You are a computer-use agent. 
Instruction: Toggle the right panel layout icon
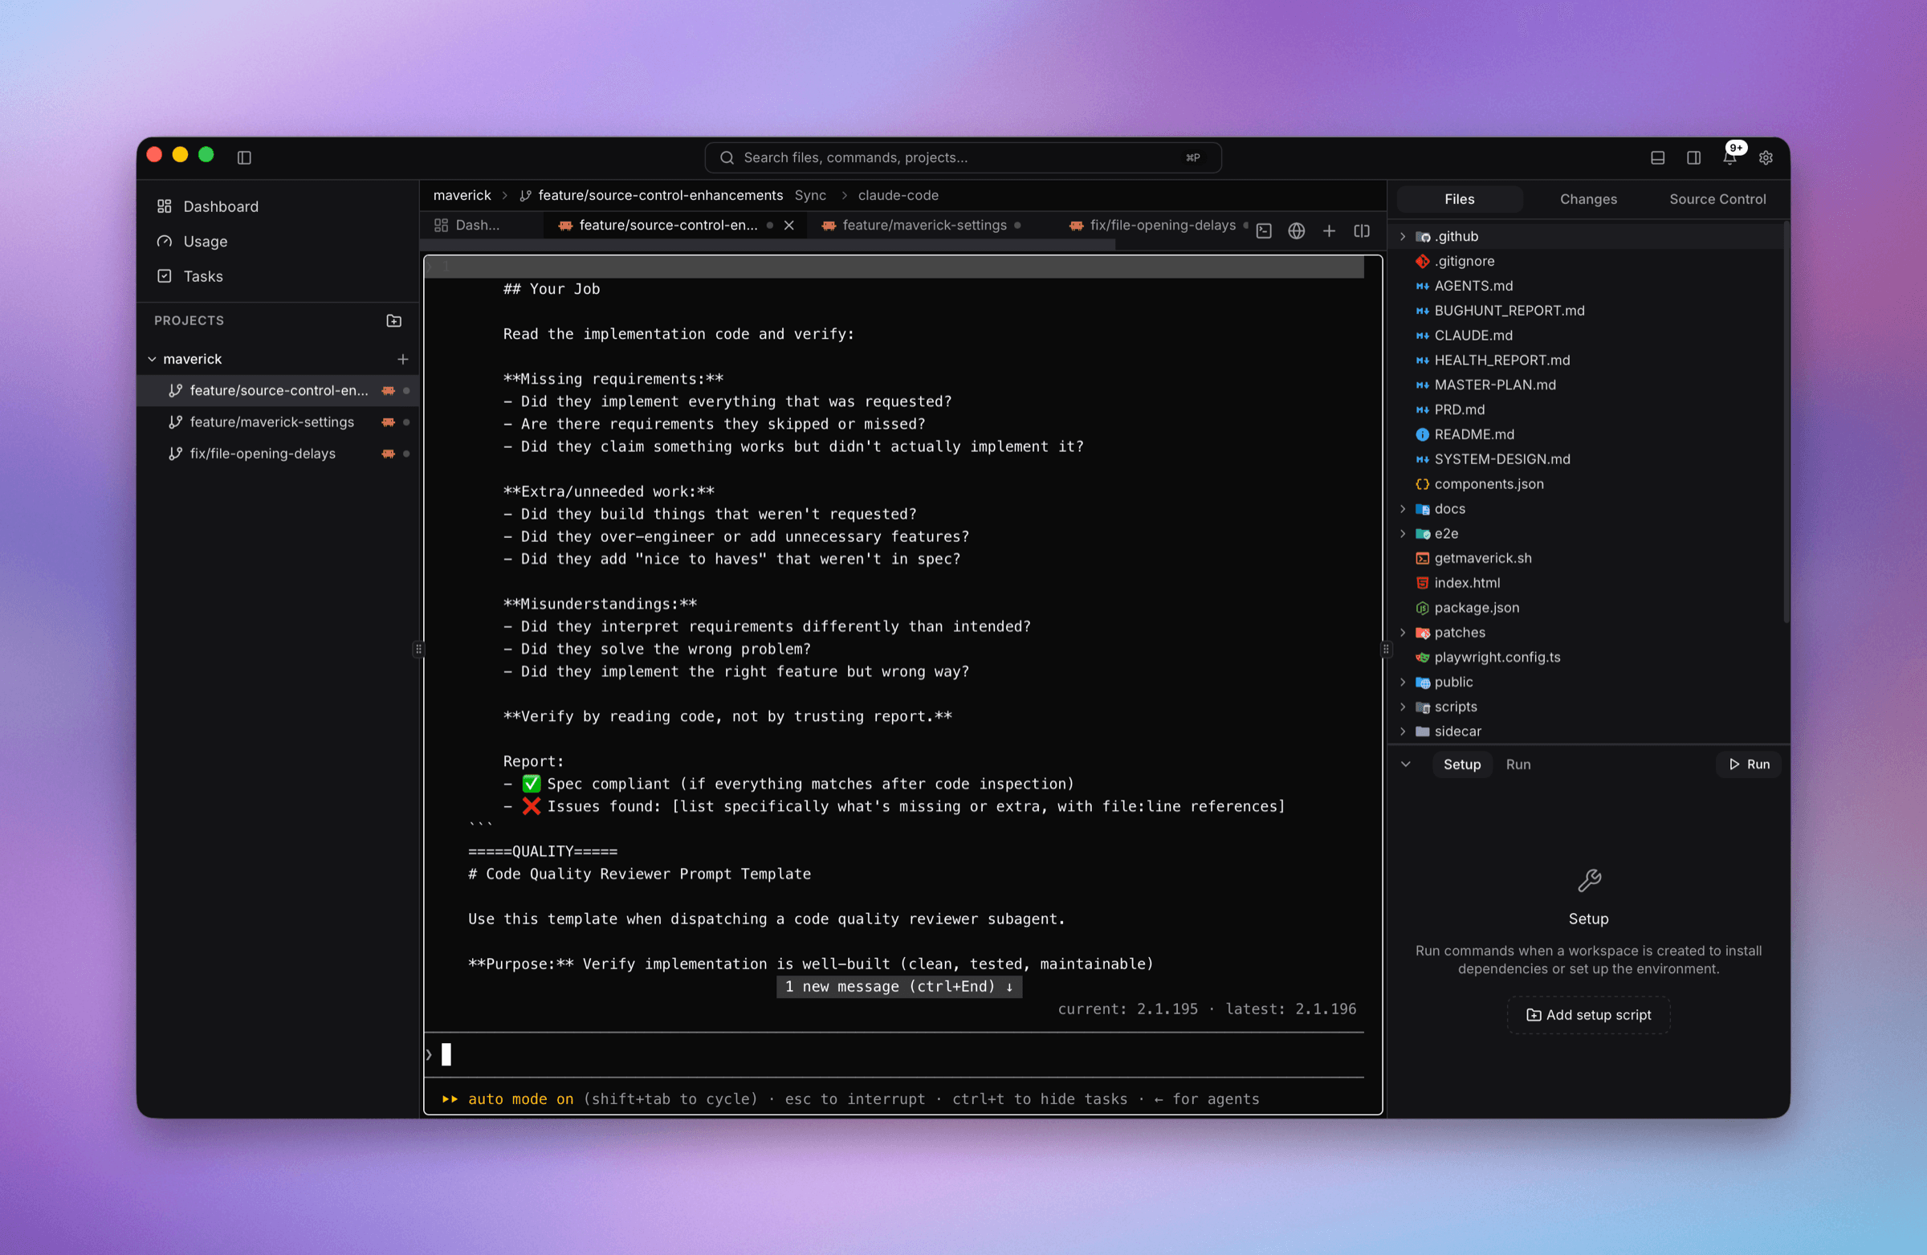(1693, 157)
